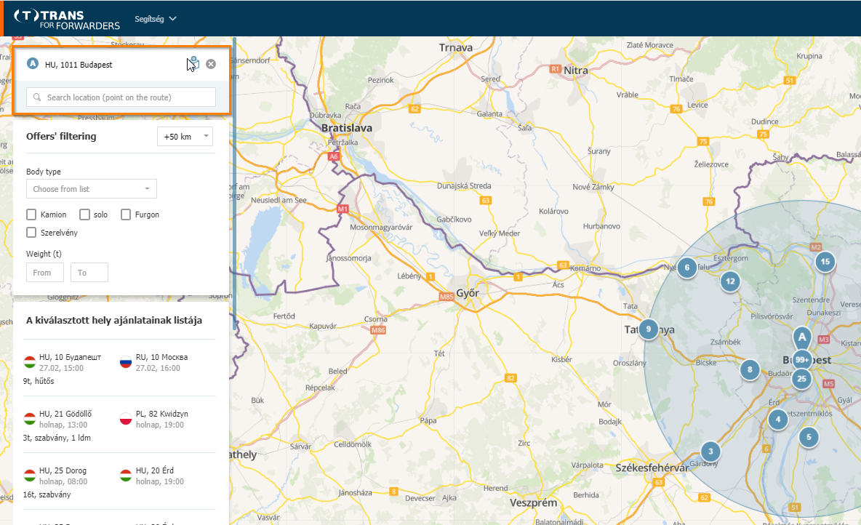Viewport: 861px width, 525px height.
Task: Click the map cluster marker 4
Action: click(x=777, y=419)
